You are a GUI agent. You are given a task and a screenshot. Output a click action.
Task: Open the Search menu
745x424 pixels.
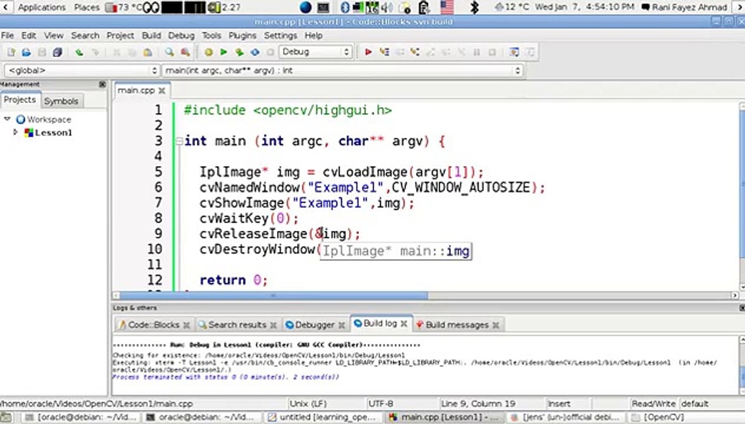click(x=85, y=35)
